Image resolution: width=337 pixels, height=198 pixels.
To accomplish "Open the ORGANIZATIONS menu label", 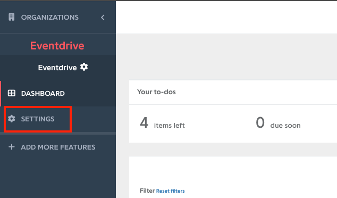I will [49, 17].
